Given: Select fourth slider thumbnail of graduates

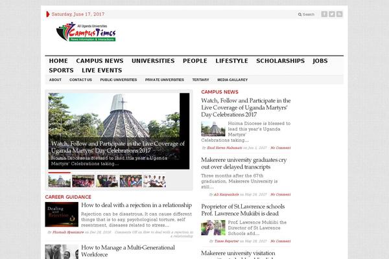Looking at the screenshot, I should tap(131, 181).
